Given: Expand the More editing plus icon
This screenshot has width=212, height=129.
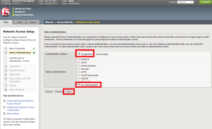Looking at the screenshot, I should coord(4,114).
